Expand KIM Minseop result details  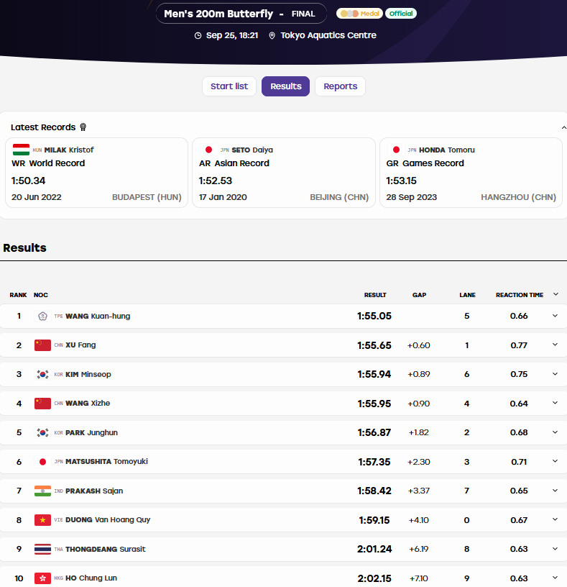tap(555, 373)
